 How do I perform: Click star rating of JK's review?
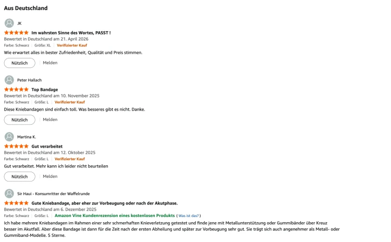(16, 33)
